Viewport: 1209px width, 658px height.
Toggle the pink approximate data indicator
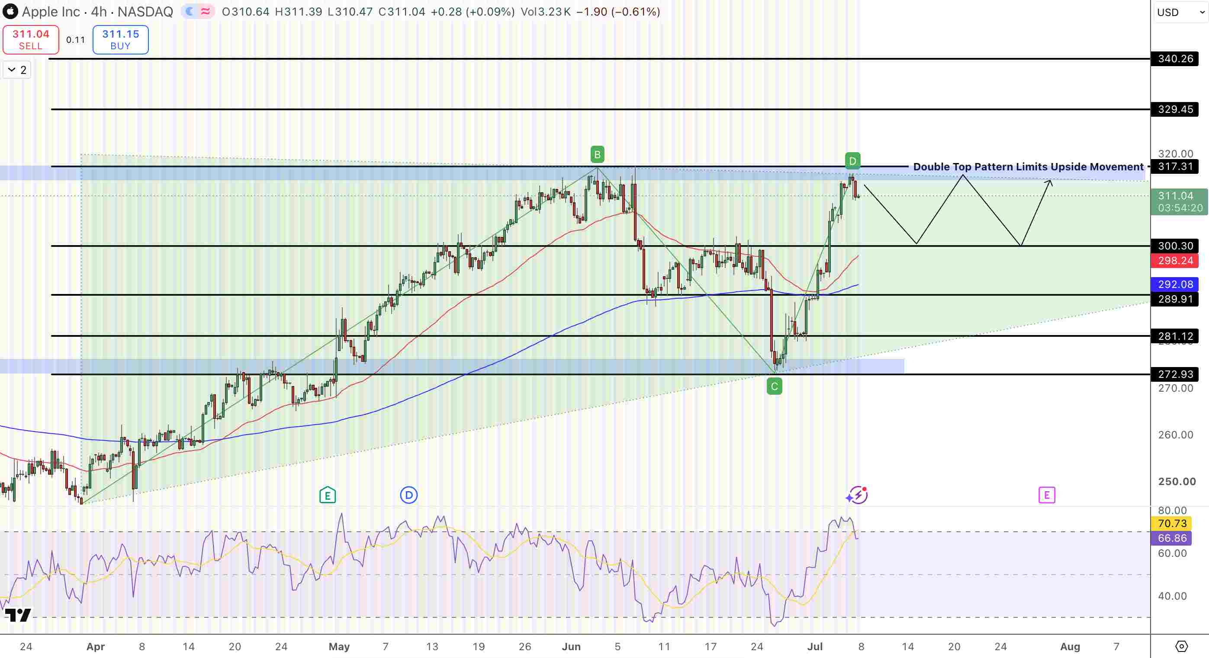coord(206,12)
